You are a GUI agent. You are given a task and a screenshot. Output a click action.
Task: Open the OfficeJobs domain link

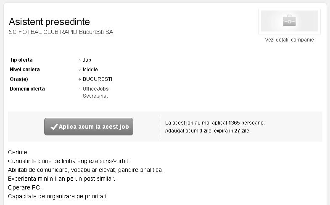coord(95,89)
